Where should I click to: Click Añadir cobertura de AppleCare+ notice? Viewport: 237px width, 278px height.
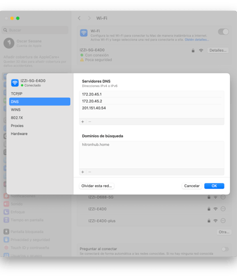click(35, 61)
